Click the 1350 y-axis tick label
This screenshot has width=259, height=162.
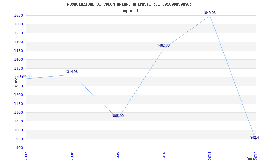(x=18, y=68)
